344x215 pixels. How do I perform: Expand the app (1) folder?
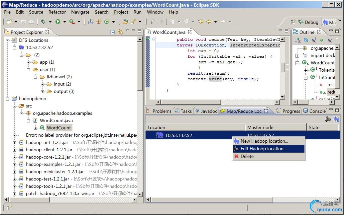28,62
